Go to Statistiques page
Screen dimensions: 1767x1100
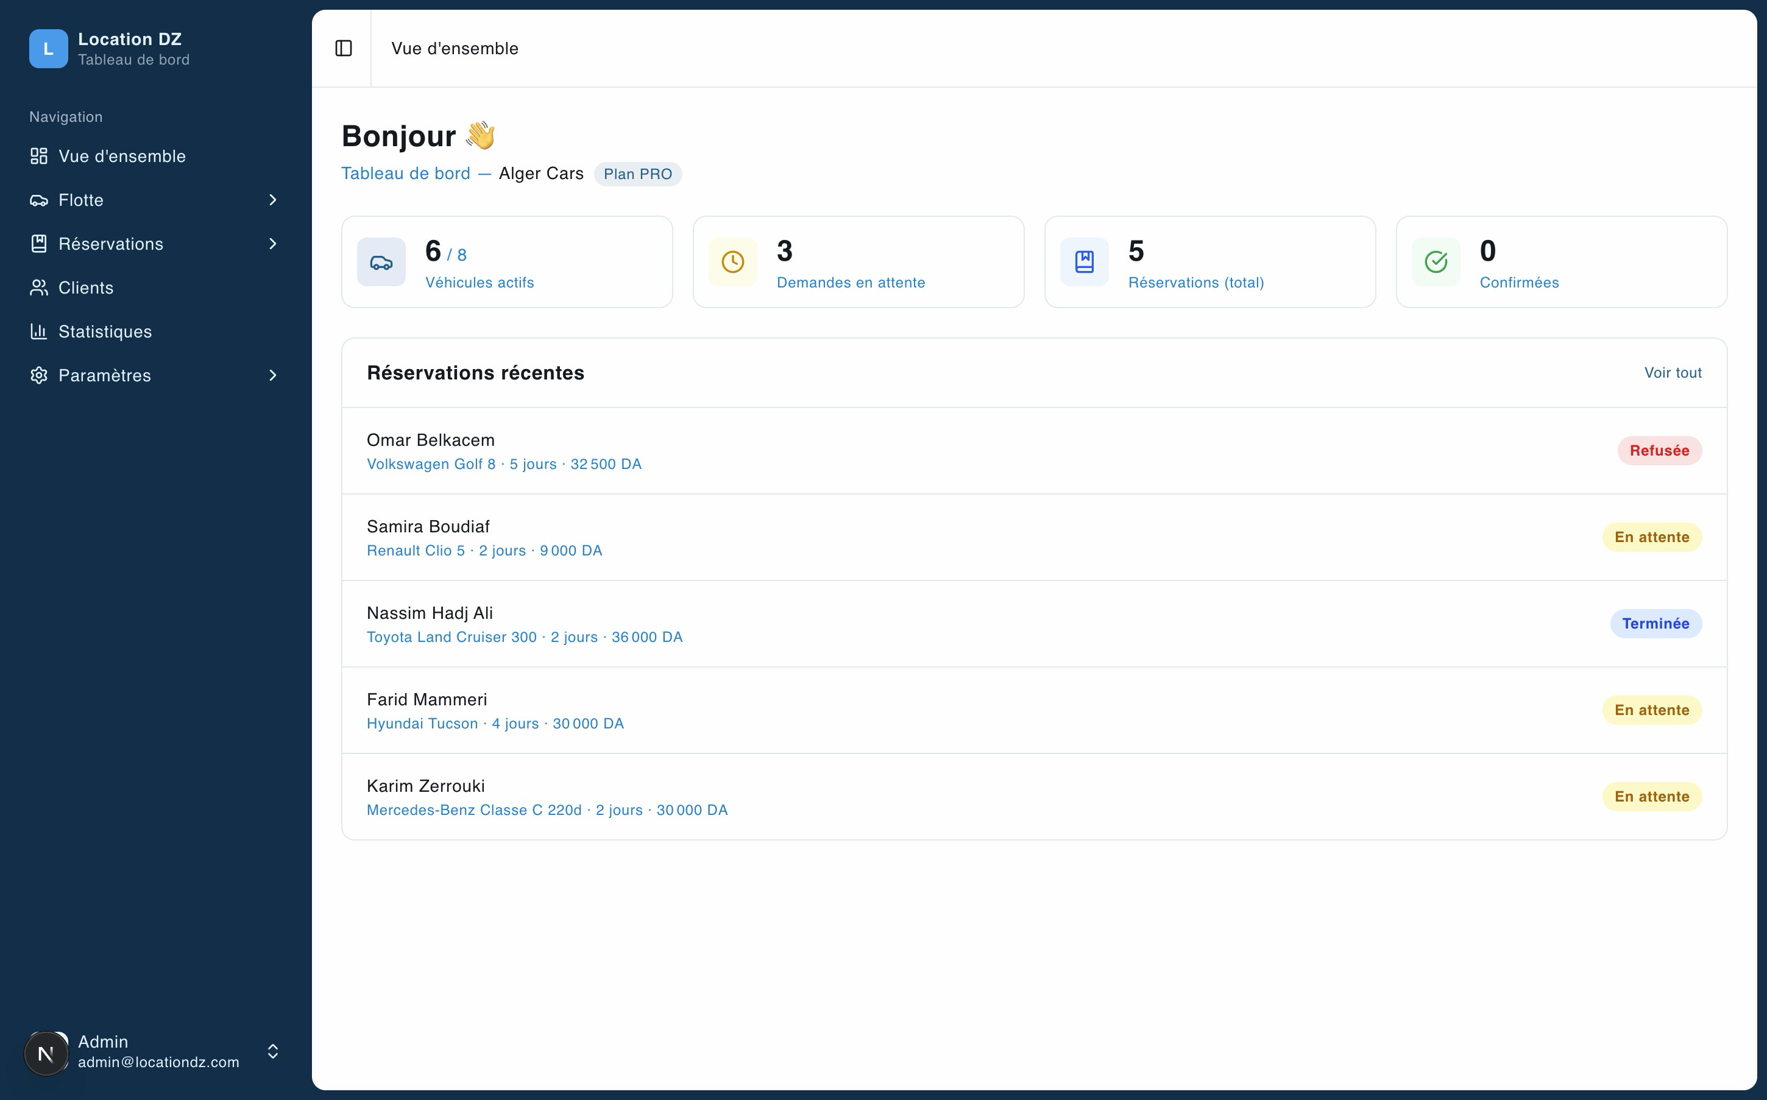pyautogui.click(x=156, y=331)
